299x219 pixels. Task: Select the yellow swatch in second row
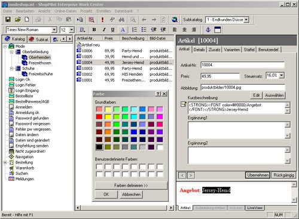click(108, 117)
